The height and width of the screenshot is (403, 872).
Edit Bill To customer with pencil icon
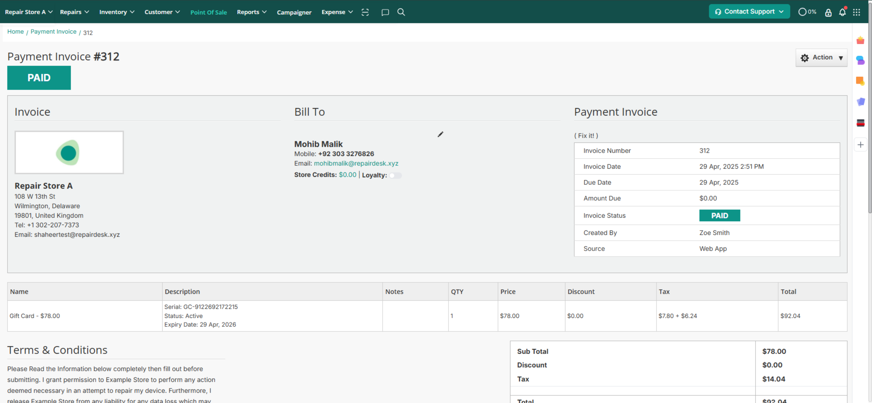pos(440,134)
